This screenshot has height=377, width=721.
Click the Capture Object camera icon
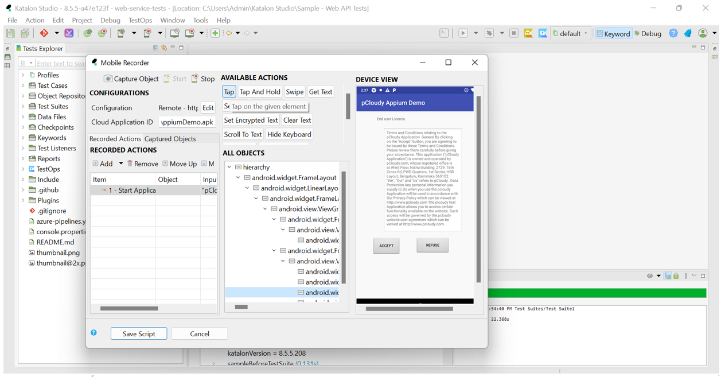tap(108, 79)
